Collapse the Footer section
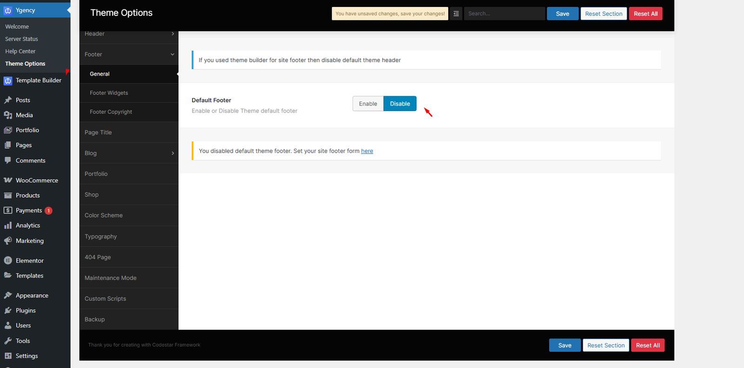Viewport: 744px width, 368px height. point(173,54)
